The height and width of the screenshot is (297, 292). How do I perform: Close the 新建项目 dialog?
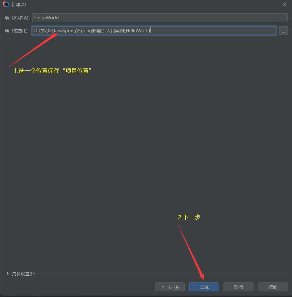[285, 5]
